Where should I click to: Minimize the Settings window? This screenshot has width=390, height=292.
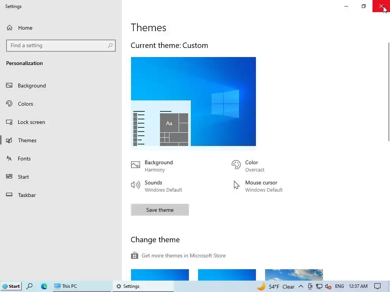click(346, 6)
